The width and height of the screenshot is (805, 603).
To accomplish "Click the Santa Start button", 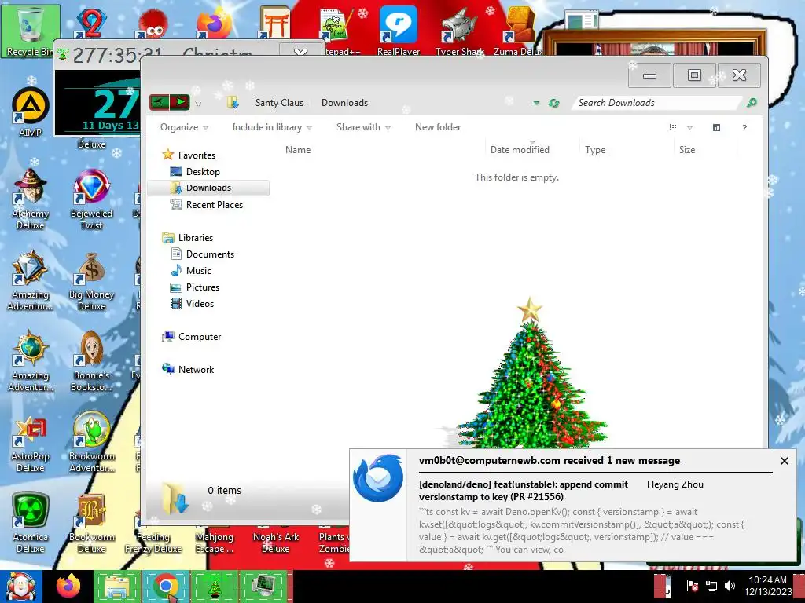I will 20,587.
